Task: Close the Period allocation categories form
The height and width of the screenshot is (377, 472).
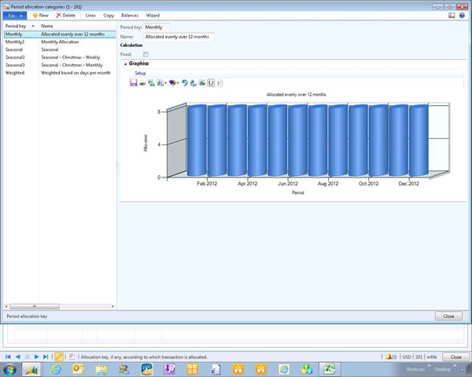Action: 448,316
